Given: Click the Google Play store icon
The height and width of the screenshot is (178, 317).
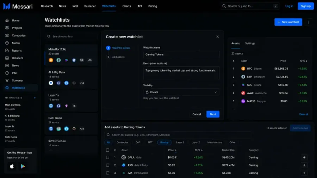Looking at the screenshot, I should click(x=23, y=166).
